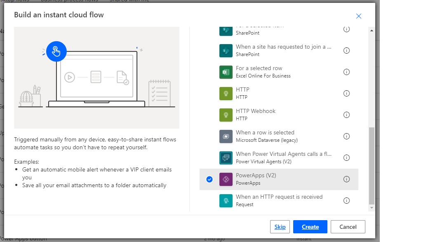Switch to the Desktop flows tab
Viewport: 447px width, 242px height.
(x=14, y=1)
